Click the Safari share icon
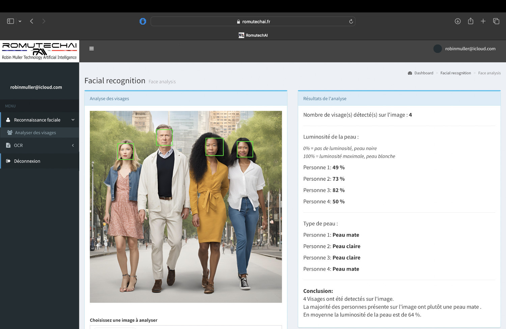 pos(470,21)
